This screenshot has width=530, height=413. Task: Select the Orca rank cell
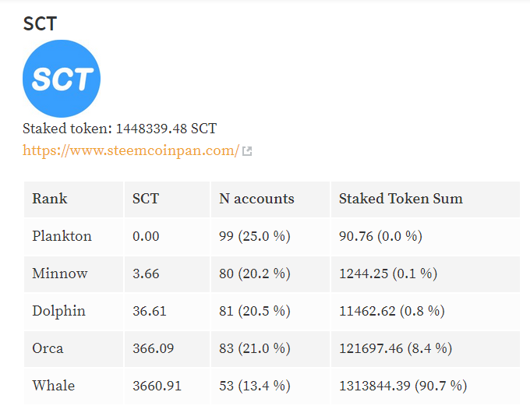tap(73, 349)
